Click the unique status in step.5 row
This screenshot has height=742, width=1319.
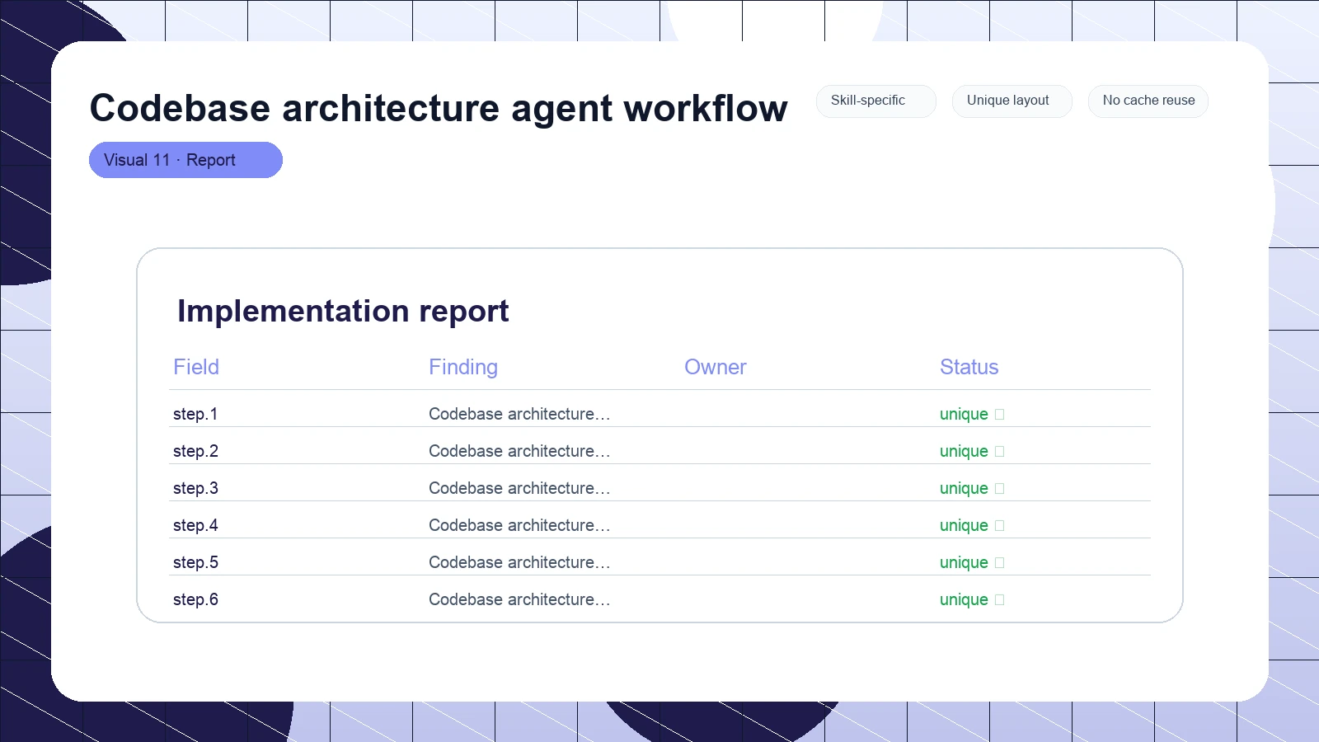[972, 562]
